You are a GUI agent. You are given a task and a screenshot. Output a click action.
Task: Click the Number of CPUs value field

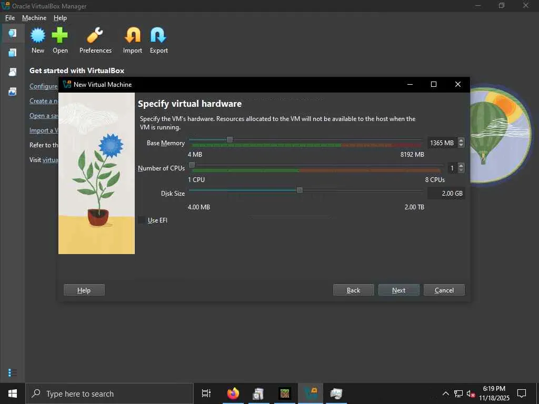tap(452, 168)
